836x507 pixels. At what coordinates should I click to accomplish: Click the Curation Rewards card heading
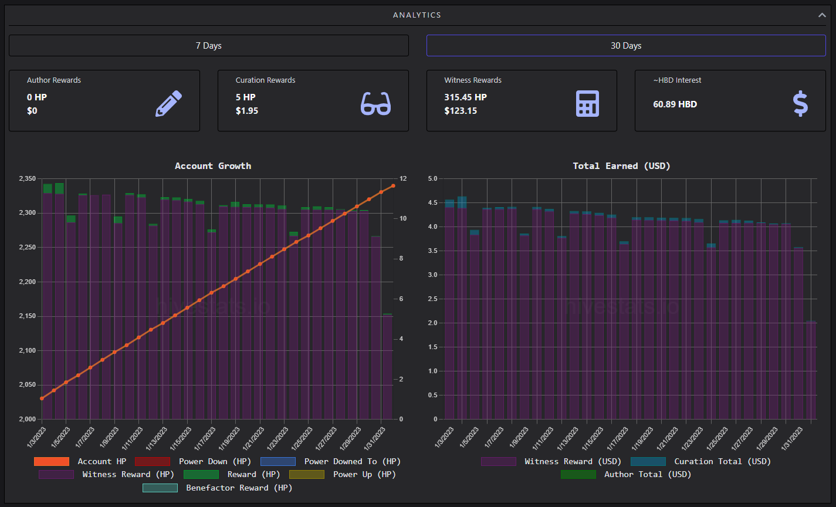coord(265,80)
